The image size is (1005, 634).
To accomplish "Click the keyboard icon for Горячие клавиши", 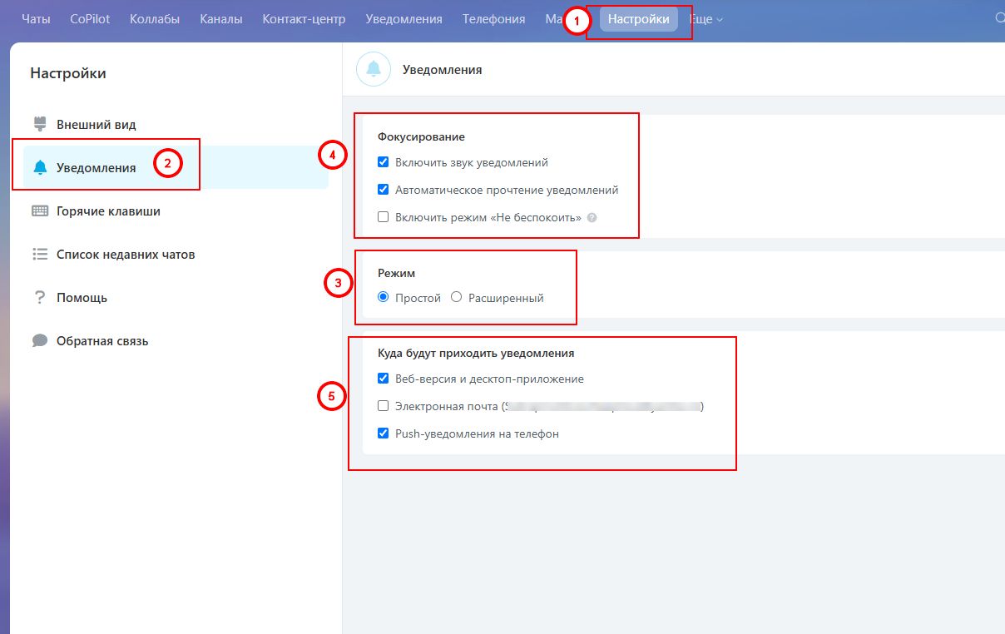I will tap(39, 211).
